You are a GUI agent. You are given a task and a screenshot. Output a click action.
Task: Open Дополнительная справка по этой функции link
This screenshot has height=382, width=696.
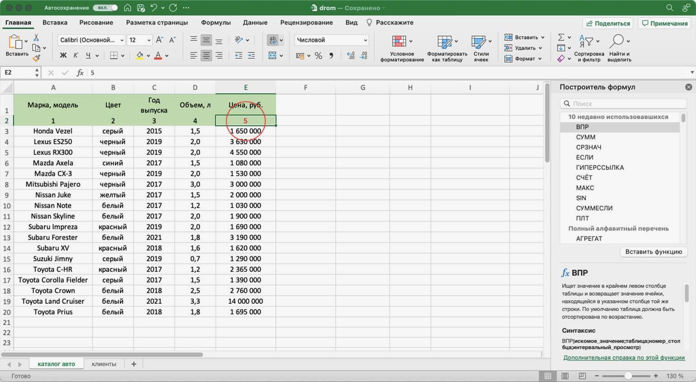[624, 358]
